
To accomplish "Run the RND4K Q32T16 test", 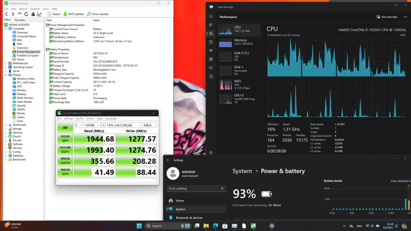I will (x=65, y=161).
